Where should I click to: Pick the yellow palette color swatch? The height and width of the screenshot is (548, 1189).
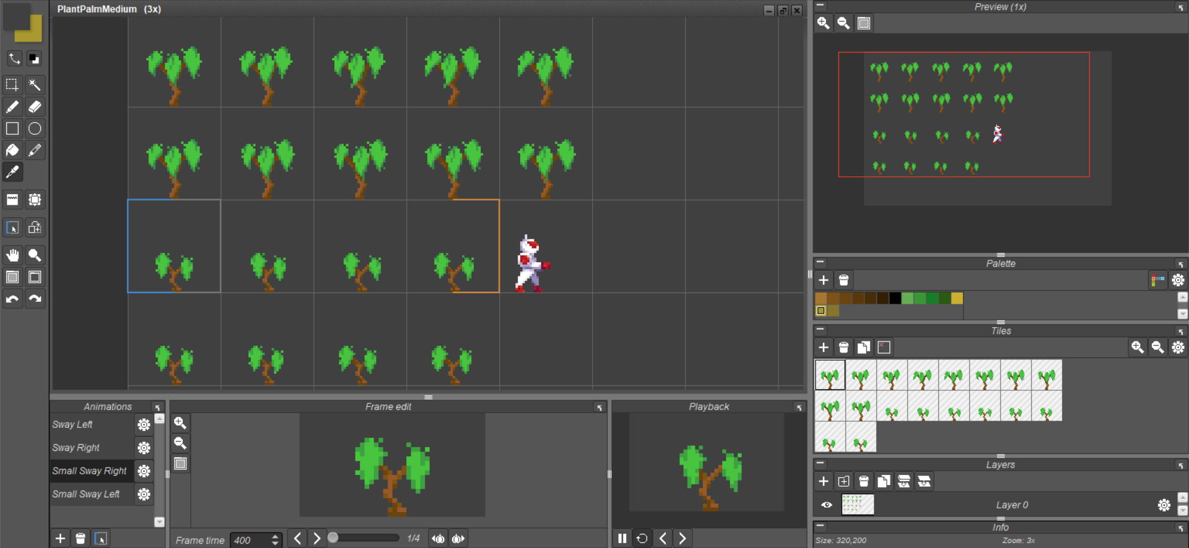pos(957,298)
